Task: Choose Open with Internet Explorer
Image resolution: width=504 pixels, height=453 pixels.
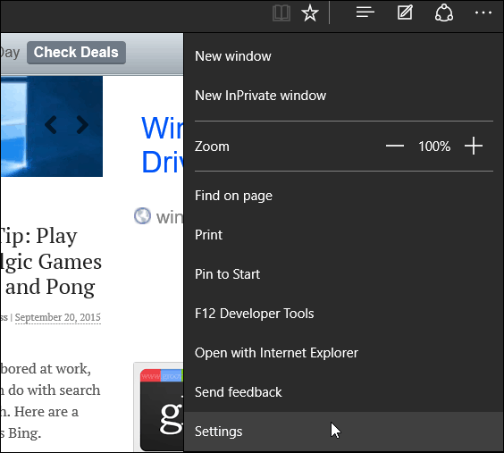Action: [343, 353]
